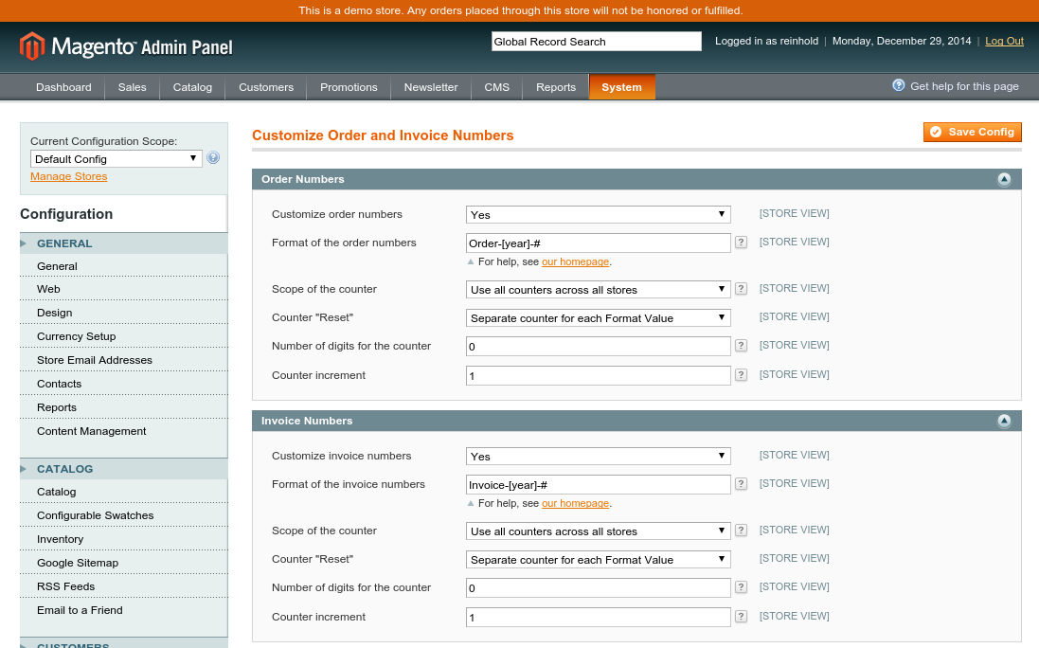Focus the Global Record Search field
The width and height of the screenshot is (1039, 648).
[596, 42]
